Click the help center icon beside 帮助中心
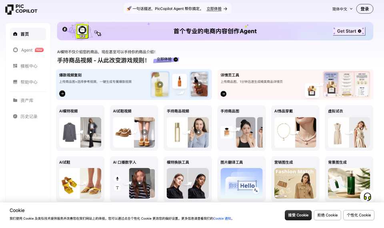This screenshot has width=384, height=228. tap(15, 82)
